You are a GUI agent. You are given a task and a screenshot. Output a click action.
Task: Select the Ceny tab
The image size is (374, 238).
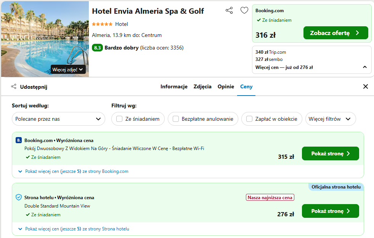pos(246,86)
